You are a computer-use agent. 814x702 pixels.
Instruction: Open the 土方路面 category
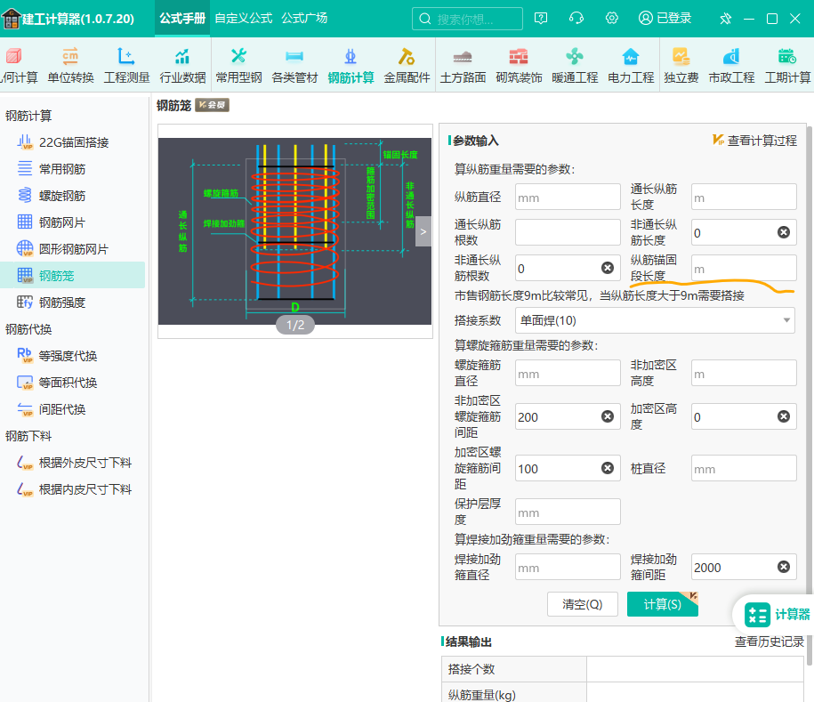[x=463, y=66]
